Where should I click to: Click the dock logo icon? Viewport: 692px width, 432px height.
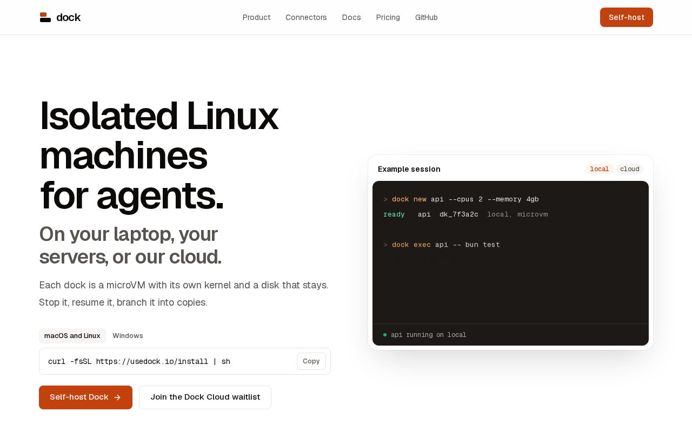tap(45, 17)
